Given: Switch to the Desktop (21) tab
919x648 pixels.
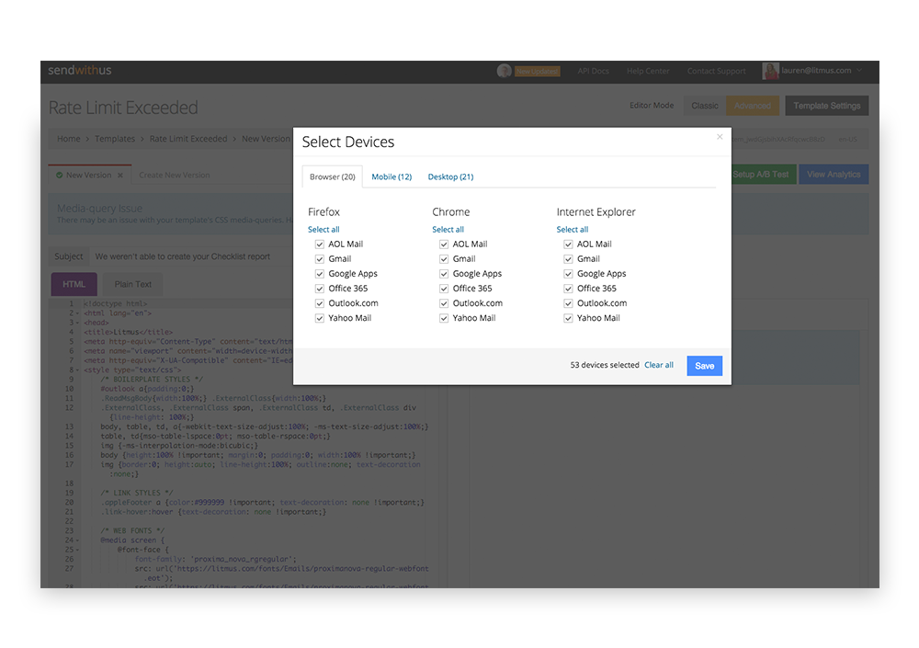Looking at the screenshot, I should [450, 176].
